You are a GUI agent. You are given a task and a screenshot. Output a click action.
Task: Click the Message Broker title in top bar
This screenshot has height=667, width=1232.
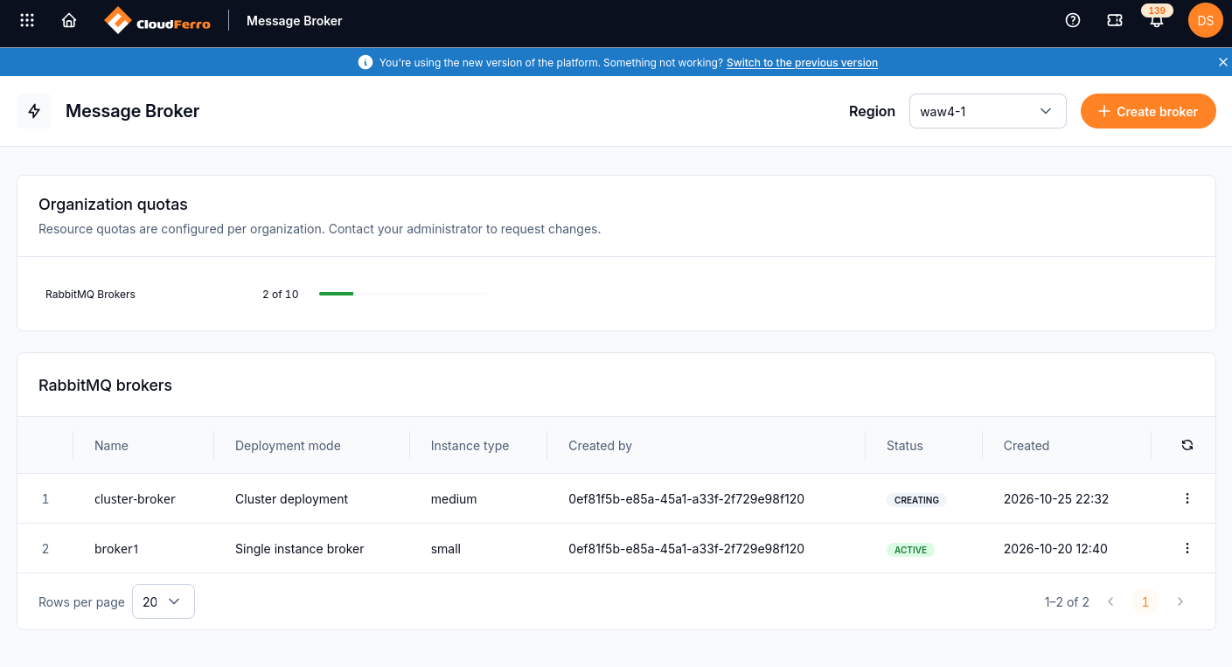pos(295,20)
